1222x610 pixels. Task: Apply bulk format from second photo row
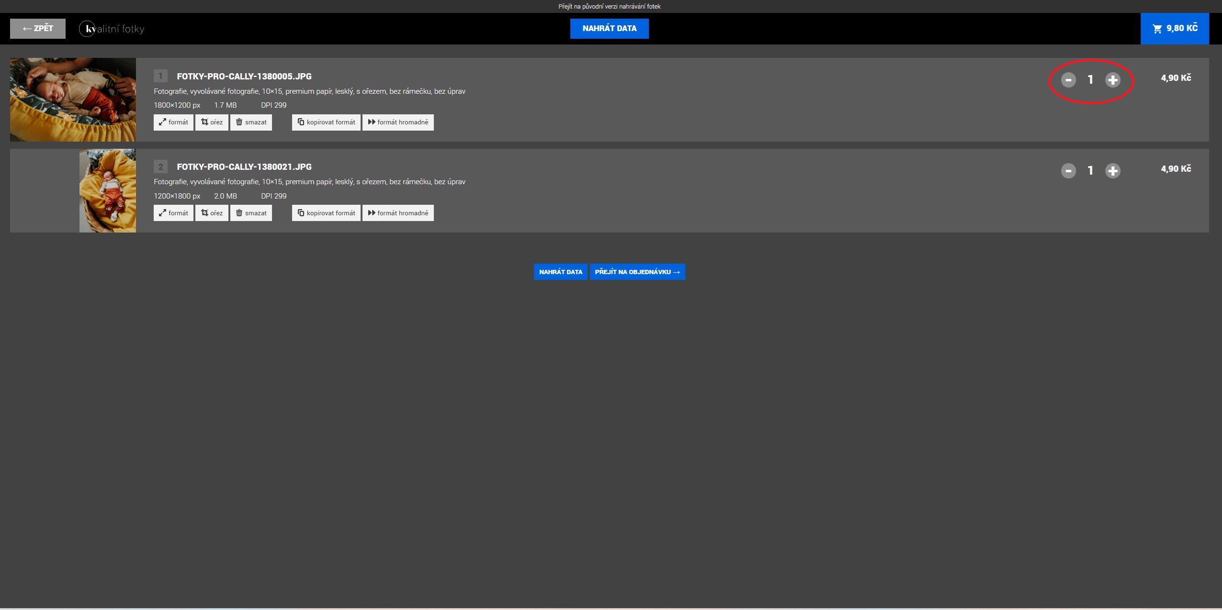(398, 213)
